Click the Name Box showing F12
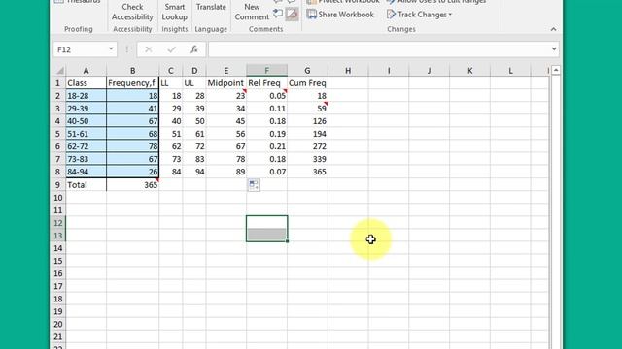This screenshot has height=349, width=622. click(x=80, y=49)
